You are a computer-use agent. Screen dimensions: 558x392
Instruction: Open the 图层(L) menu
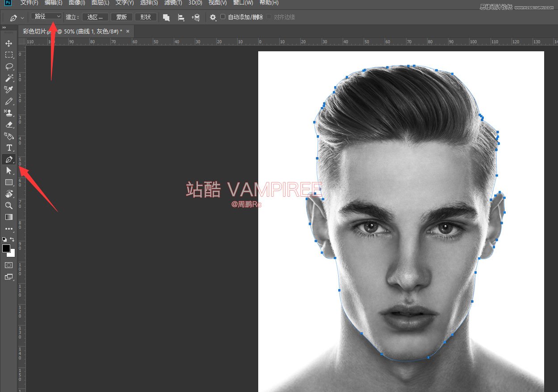[100, 3]
